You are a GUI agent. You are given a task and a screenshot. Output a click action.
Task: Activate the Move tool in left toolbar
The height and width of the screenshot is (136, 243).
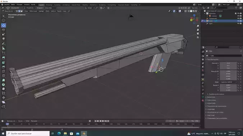pyautogui.click(x=4, y=25)
